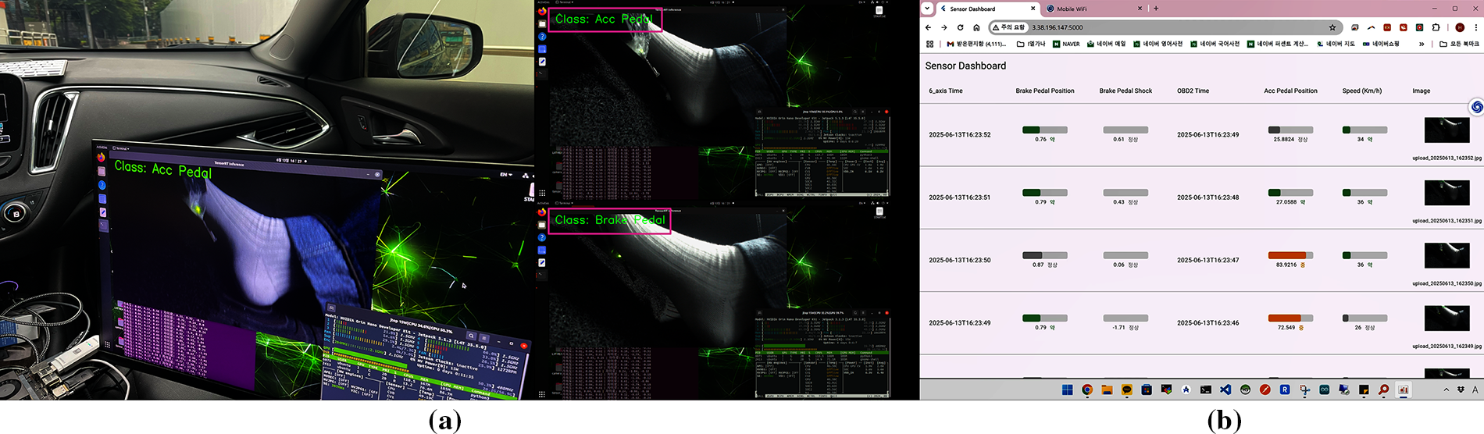Open the upload_20250613_162352.jpg thumbnail
Screen dimensions: 1484x434
pos(1447,130)
